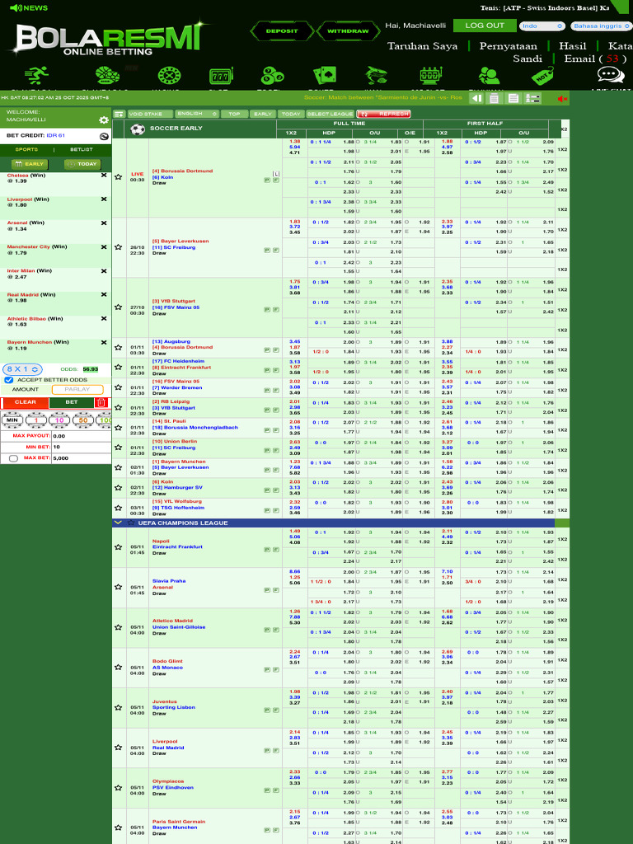
Task: Tick the Max Bet checkbox
Action: coord(13,458)
